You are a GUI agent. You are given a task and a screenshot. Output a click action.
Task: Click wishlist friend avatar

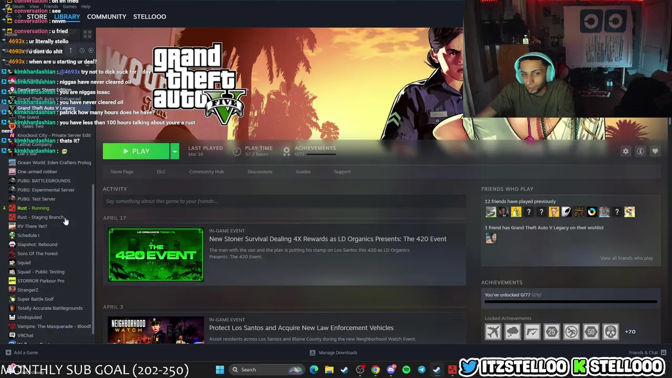point(491,238)
